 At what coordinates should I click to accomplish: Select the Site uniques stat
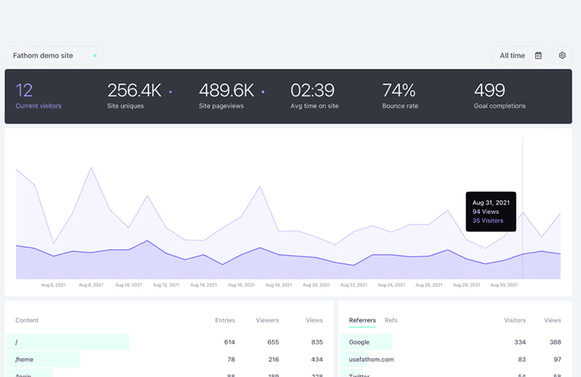click(134, 96)
